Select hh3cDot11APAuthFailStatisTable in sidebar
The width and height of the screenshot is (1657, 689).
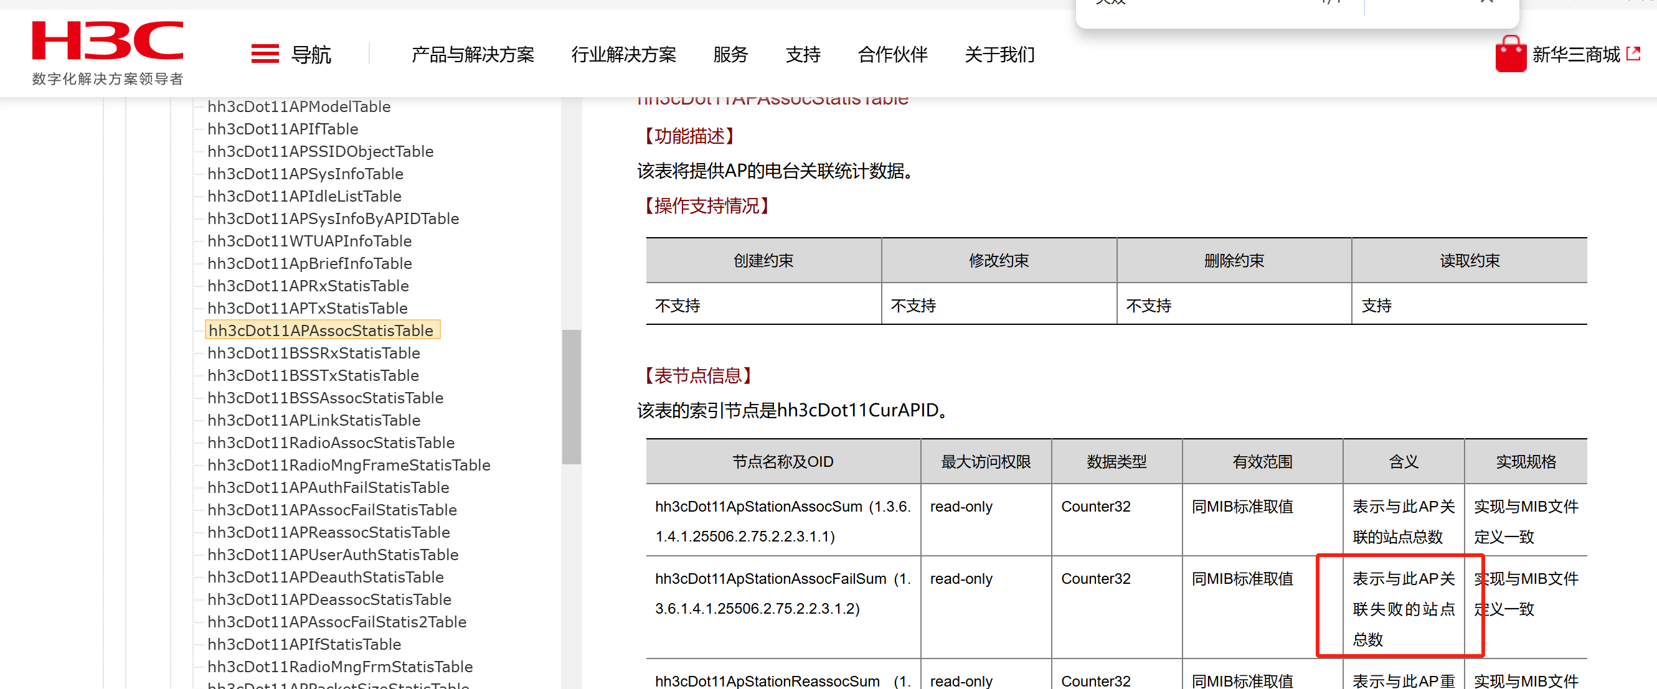pyautogui.click(x=328, y=487)
